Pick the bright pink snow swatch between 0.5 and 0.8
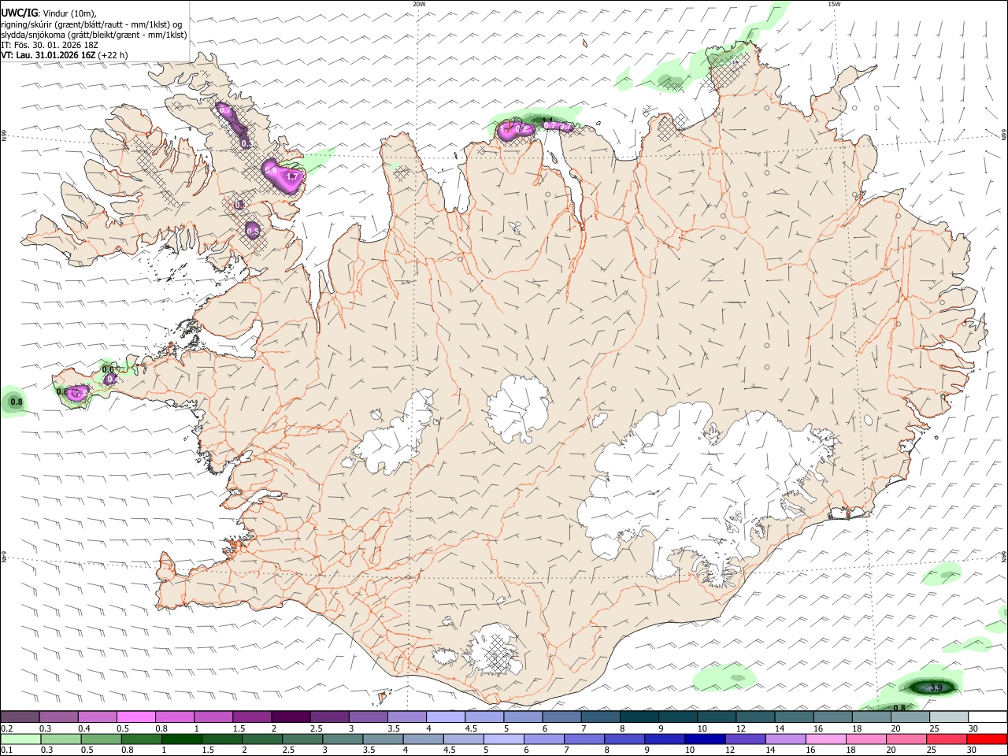The width and height of the screenshot is (1008, 756). click(136, 717)
